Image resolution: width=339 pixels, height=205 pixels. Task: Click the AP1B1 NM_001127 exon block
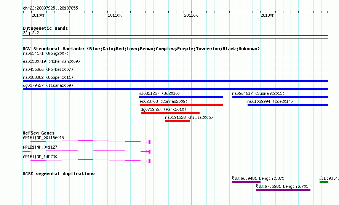(149, 152)
